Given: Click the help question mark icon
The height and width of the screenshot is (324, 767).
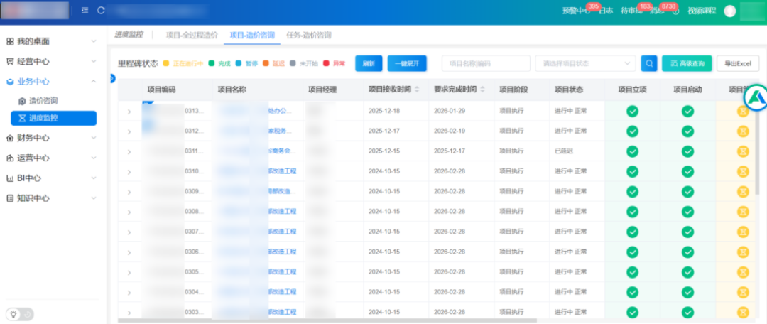Looking at the screenshot, I should click(x=676, y=11).
